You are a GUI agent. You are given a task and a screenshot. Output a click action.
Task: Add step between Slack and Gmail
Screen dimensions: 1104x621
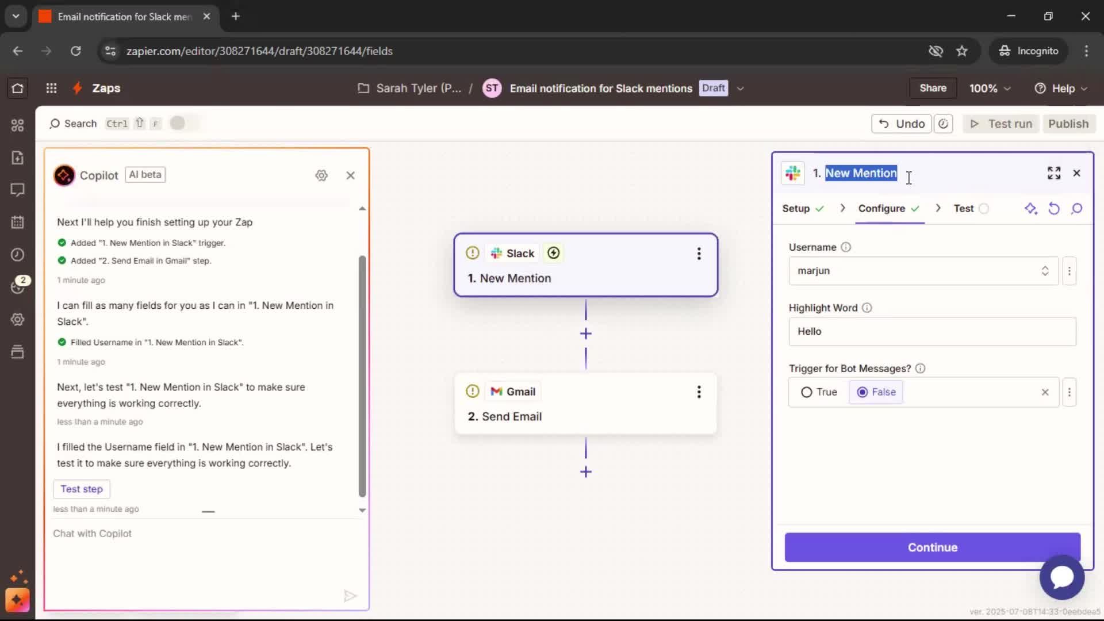tap(586, 333)
